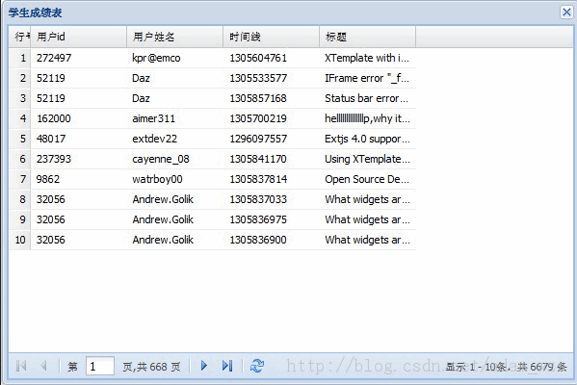The image size is (577, 385).
Task: Select timeline cell 1305700219
Action: coord(272,118)
